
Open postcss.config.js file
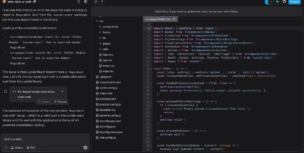point(110,104)
